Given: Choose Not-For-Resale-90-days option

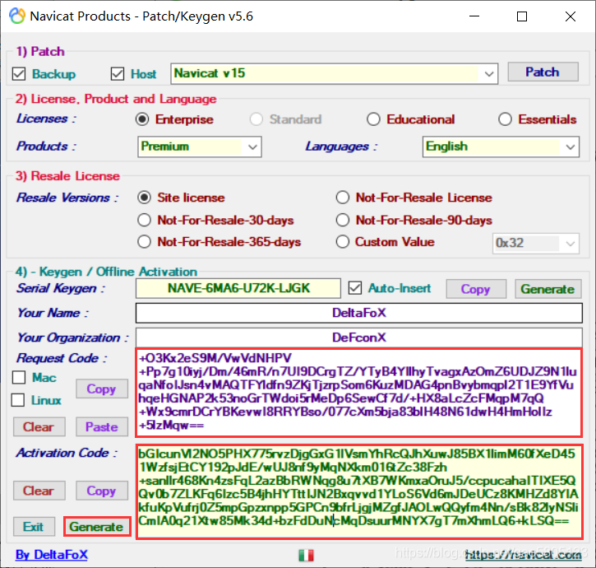Looking at the screenshot, I should 343,220.
